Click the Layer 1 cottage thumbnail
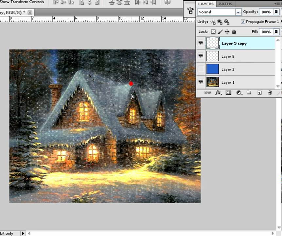This screenshot has height=236, width=282. (x=213, y=82)
